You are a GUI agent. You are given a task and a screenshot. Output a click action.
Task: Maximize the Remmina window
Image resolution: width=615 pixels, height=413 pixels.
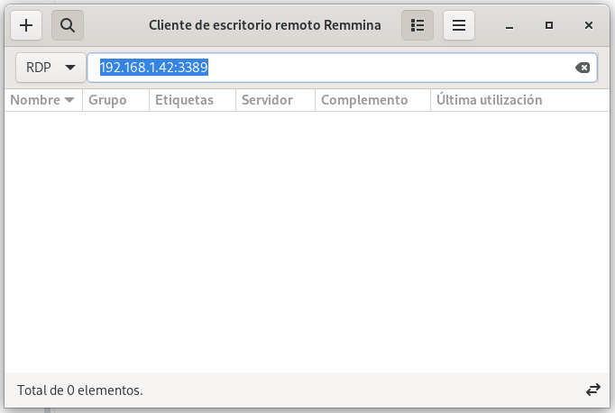pyautogui.click(x=549, y=26)
